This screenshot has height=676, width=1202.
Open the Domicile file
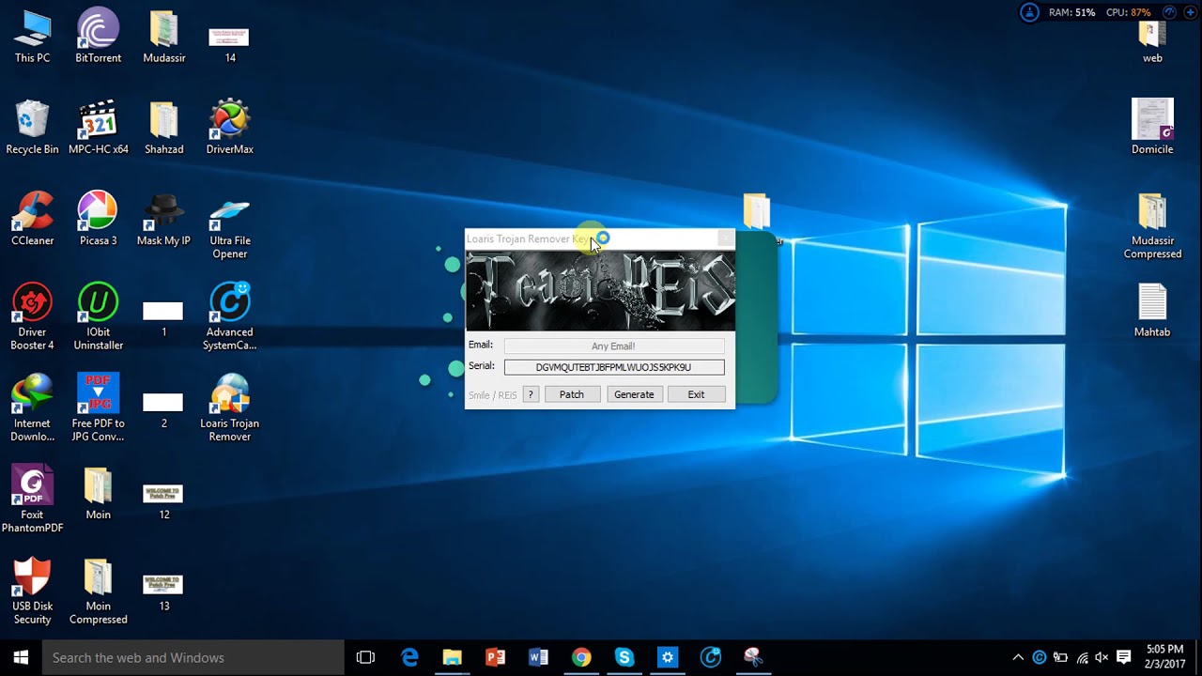pos(1152,126)
